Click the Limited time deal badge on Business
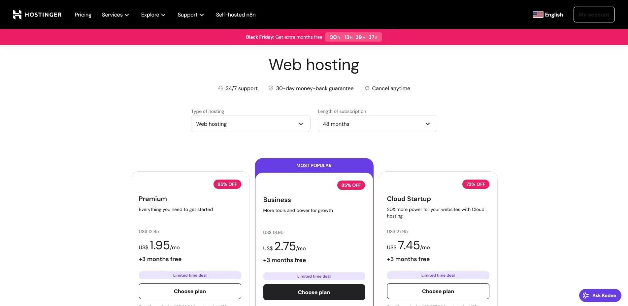This screenshot has width=628, height=306. point(314,276)
